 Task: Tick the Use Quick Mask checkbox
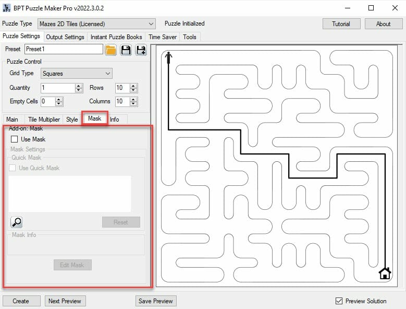12,168
